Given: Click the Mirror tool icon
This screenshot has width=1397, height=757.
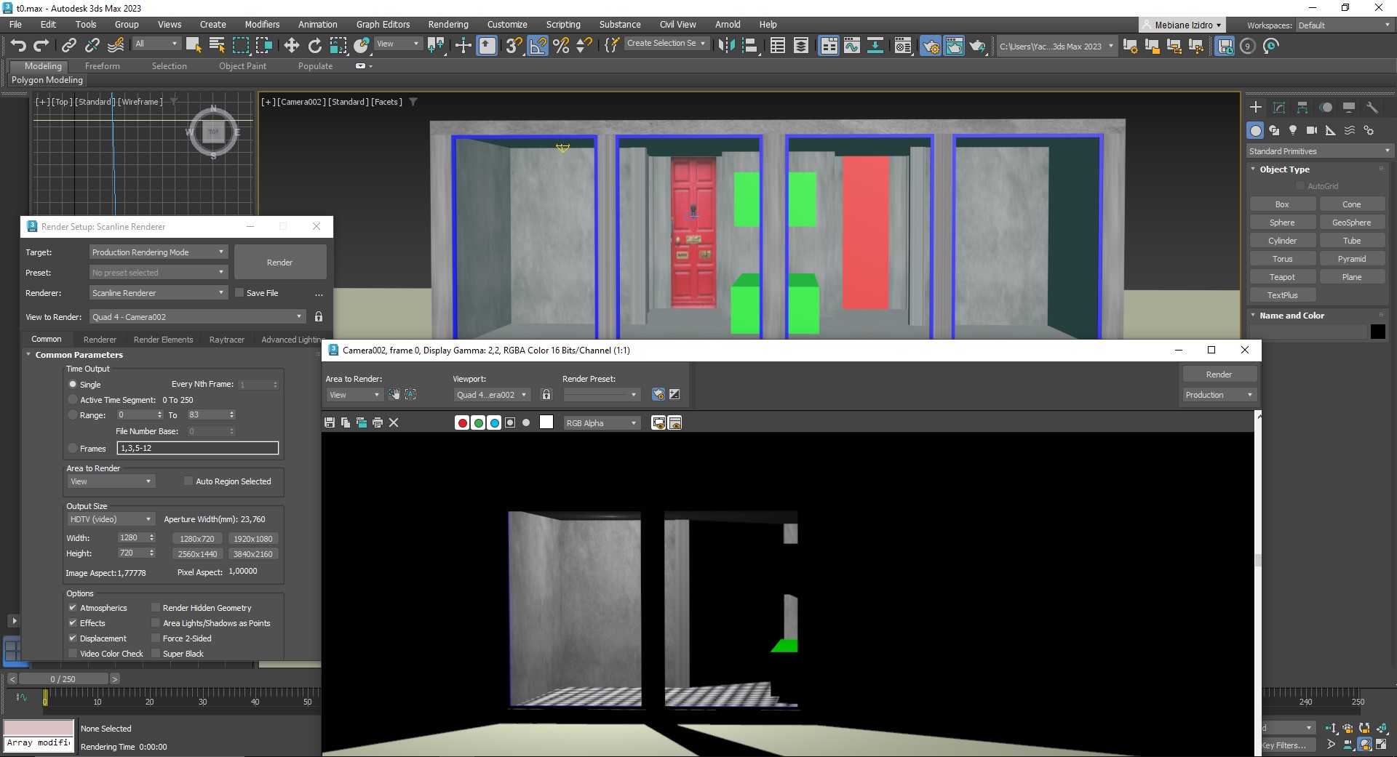Looking at the screenshot, I should 725,46.
